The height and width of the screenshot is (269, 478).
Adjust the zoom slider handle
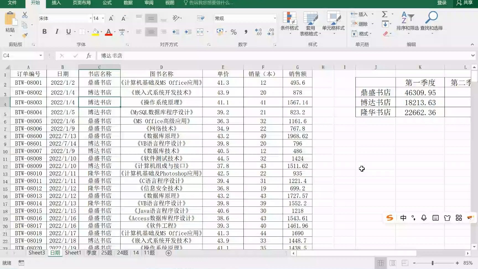(433, 263)
